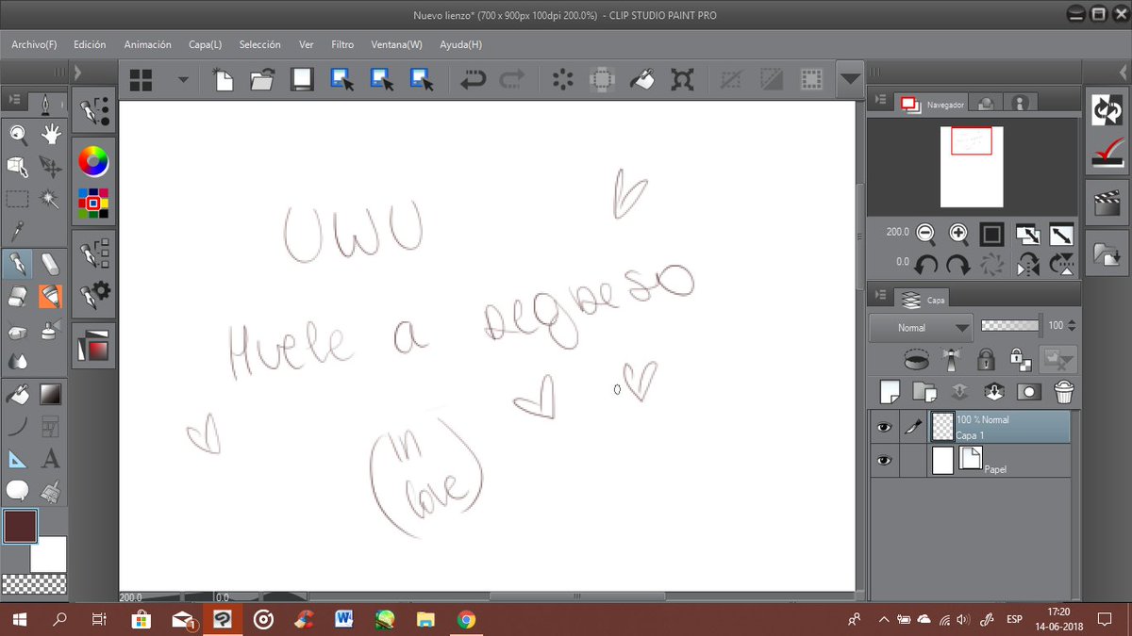This screenshot has width=1132, height=636.
Task: Add a new raster layer
Action: pyautogui.click(x=890, y=391)
